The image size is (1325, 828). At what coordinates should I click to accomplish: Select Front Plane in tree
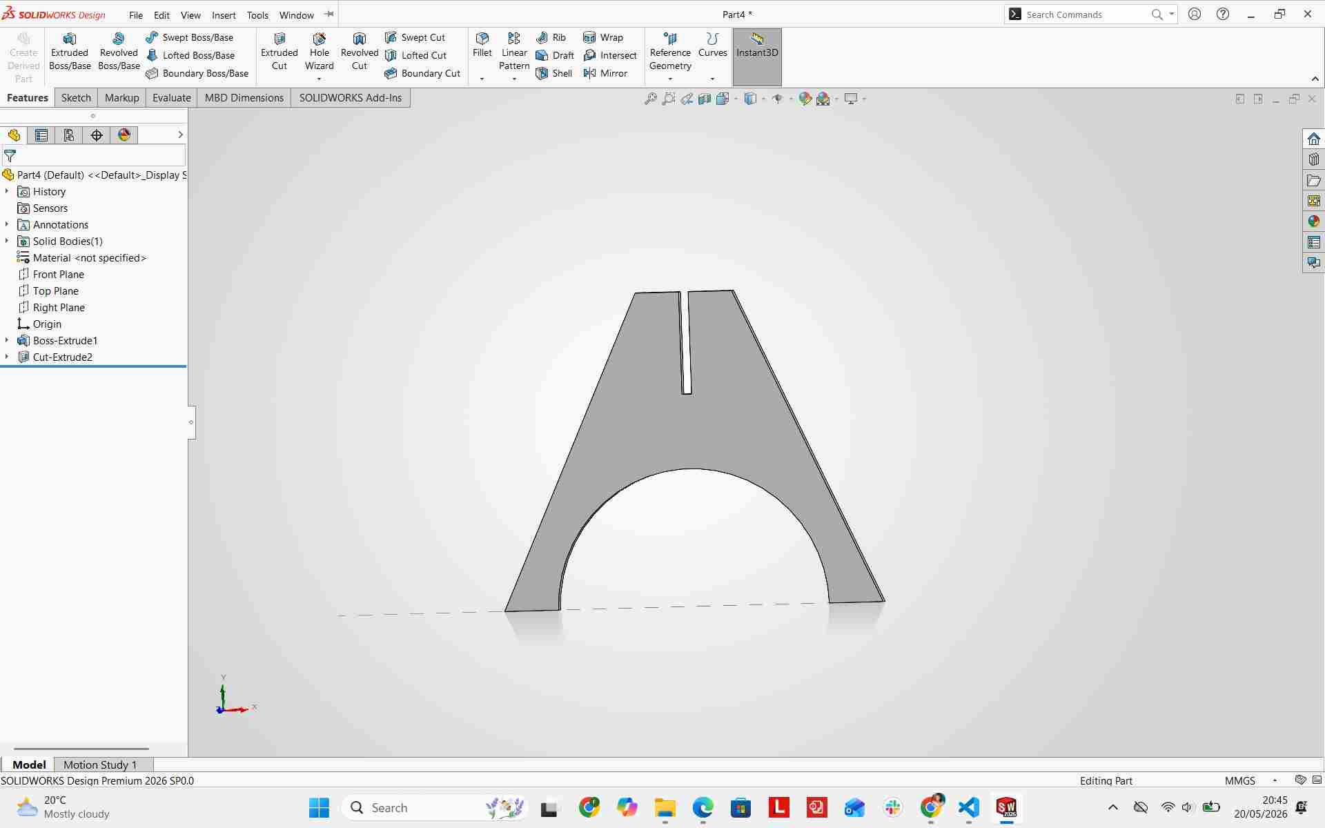[x=50, y=274]
